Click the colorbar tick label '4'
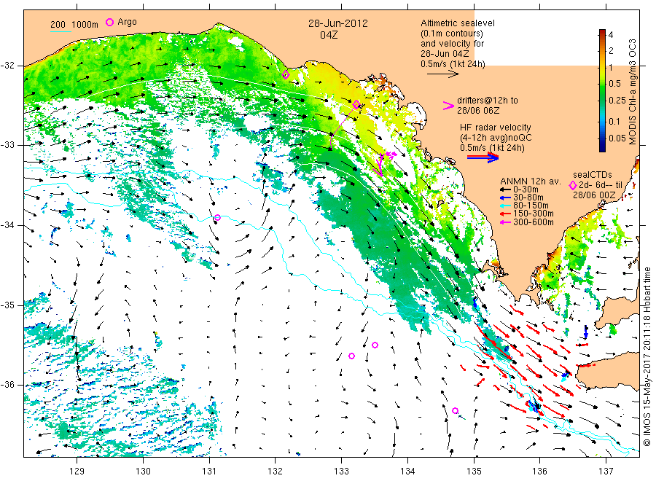 coord(610,35)
